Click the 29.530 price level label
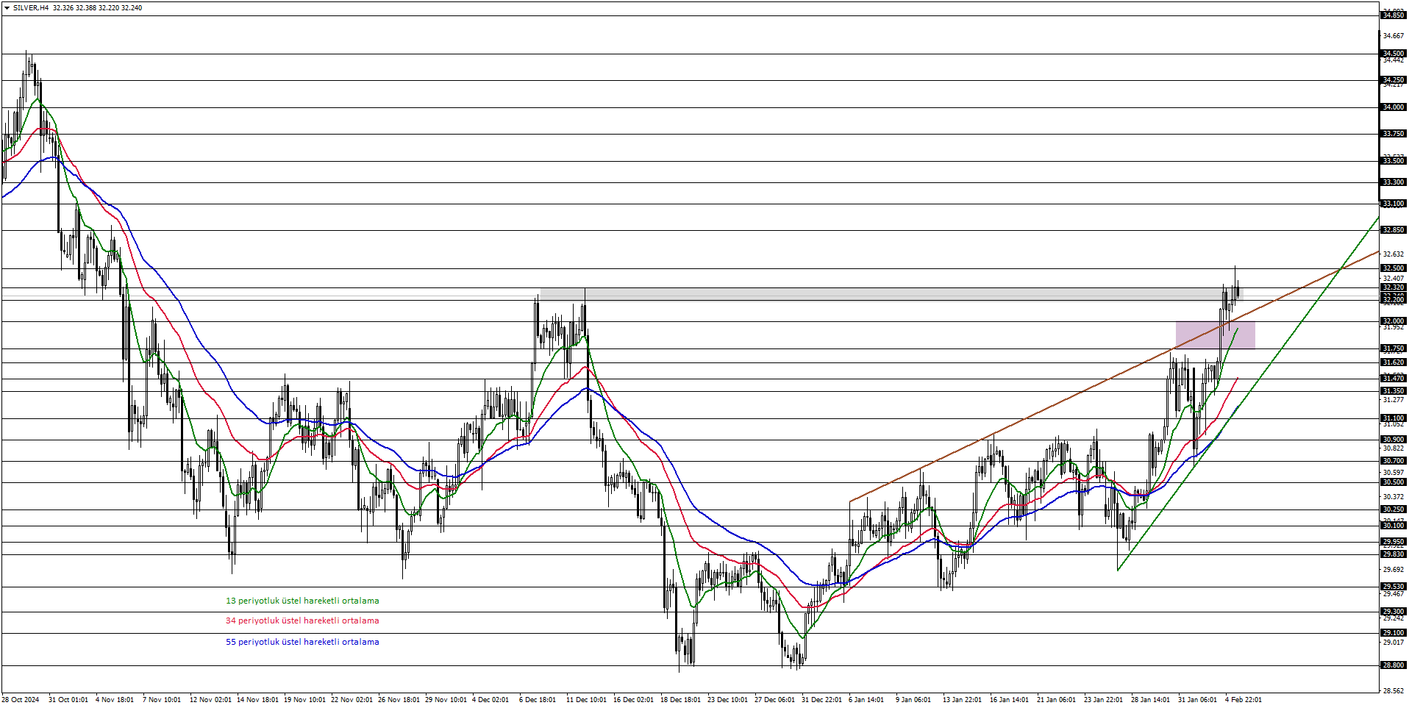The width and height of the screenshot is (1409, 708). [x=1393, y=587]
